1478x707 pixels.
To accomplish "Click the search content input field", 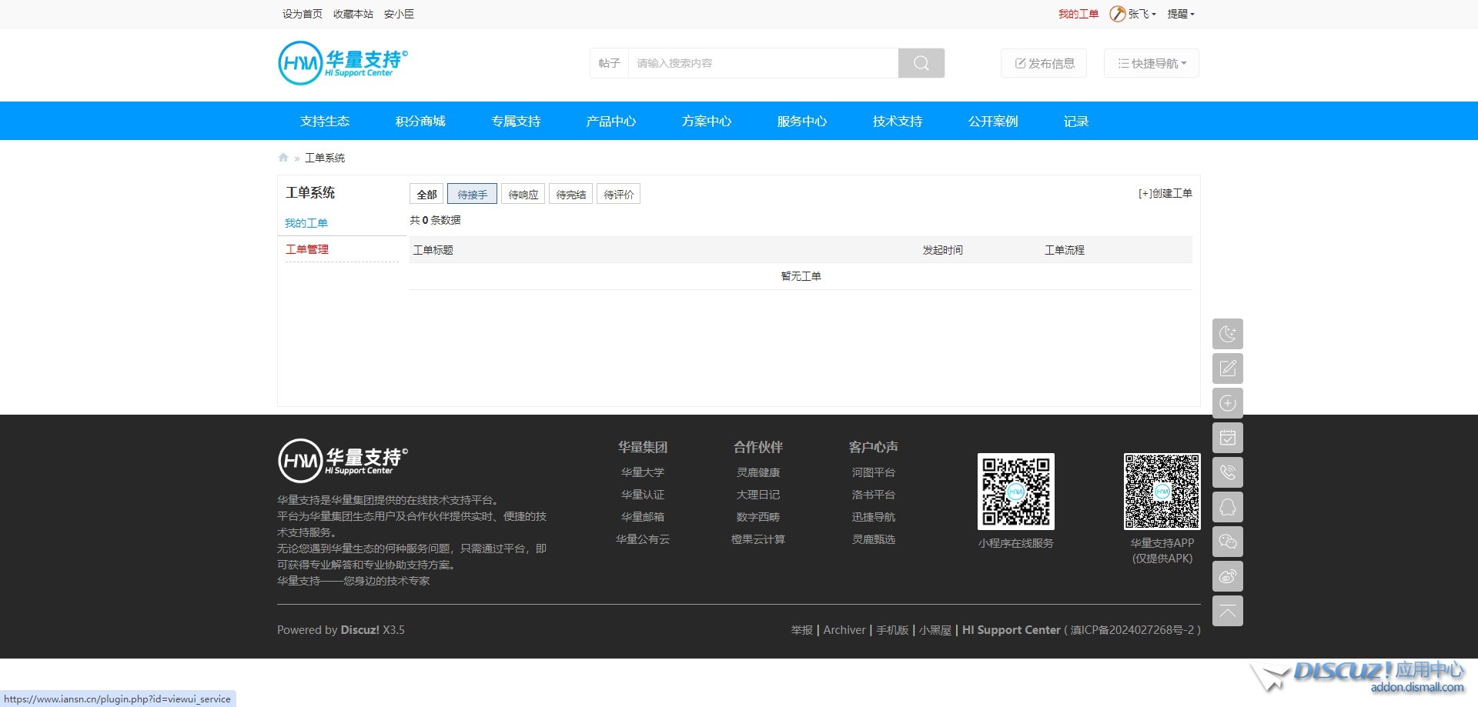I will coord(762,63).
